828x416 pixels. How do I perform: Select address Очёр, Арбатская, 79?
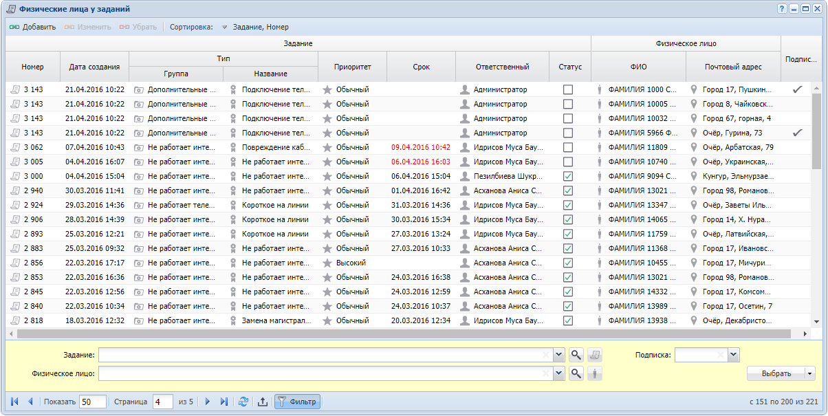point(738,147)
